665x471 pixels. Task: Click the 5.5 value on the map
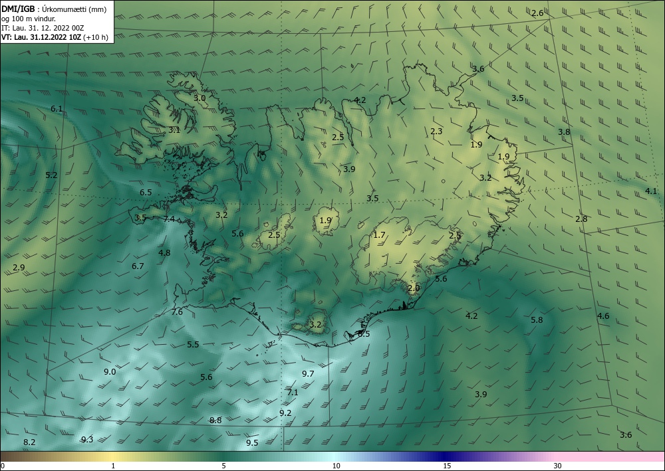(193, 344)
